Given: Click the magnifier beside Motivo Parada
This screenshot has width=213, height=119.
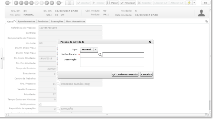Looking at the screenshot, I should 100,55.
